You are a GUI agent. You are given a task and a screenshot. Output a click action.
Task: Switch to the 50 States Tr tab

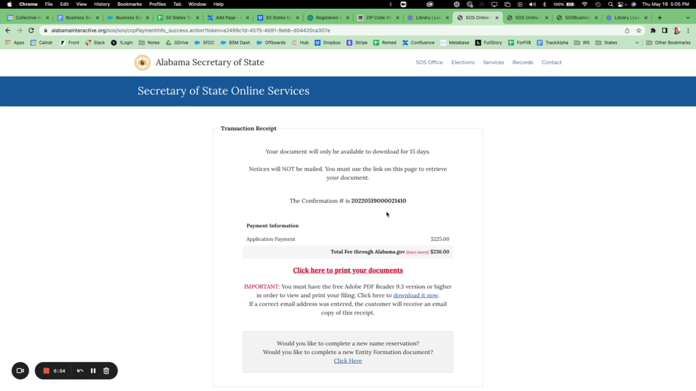click(178, 17)
